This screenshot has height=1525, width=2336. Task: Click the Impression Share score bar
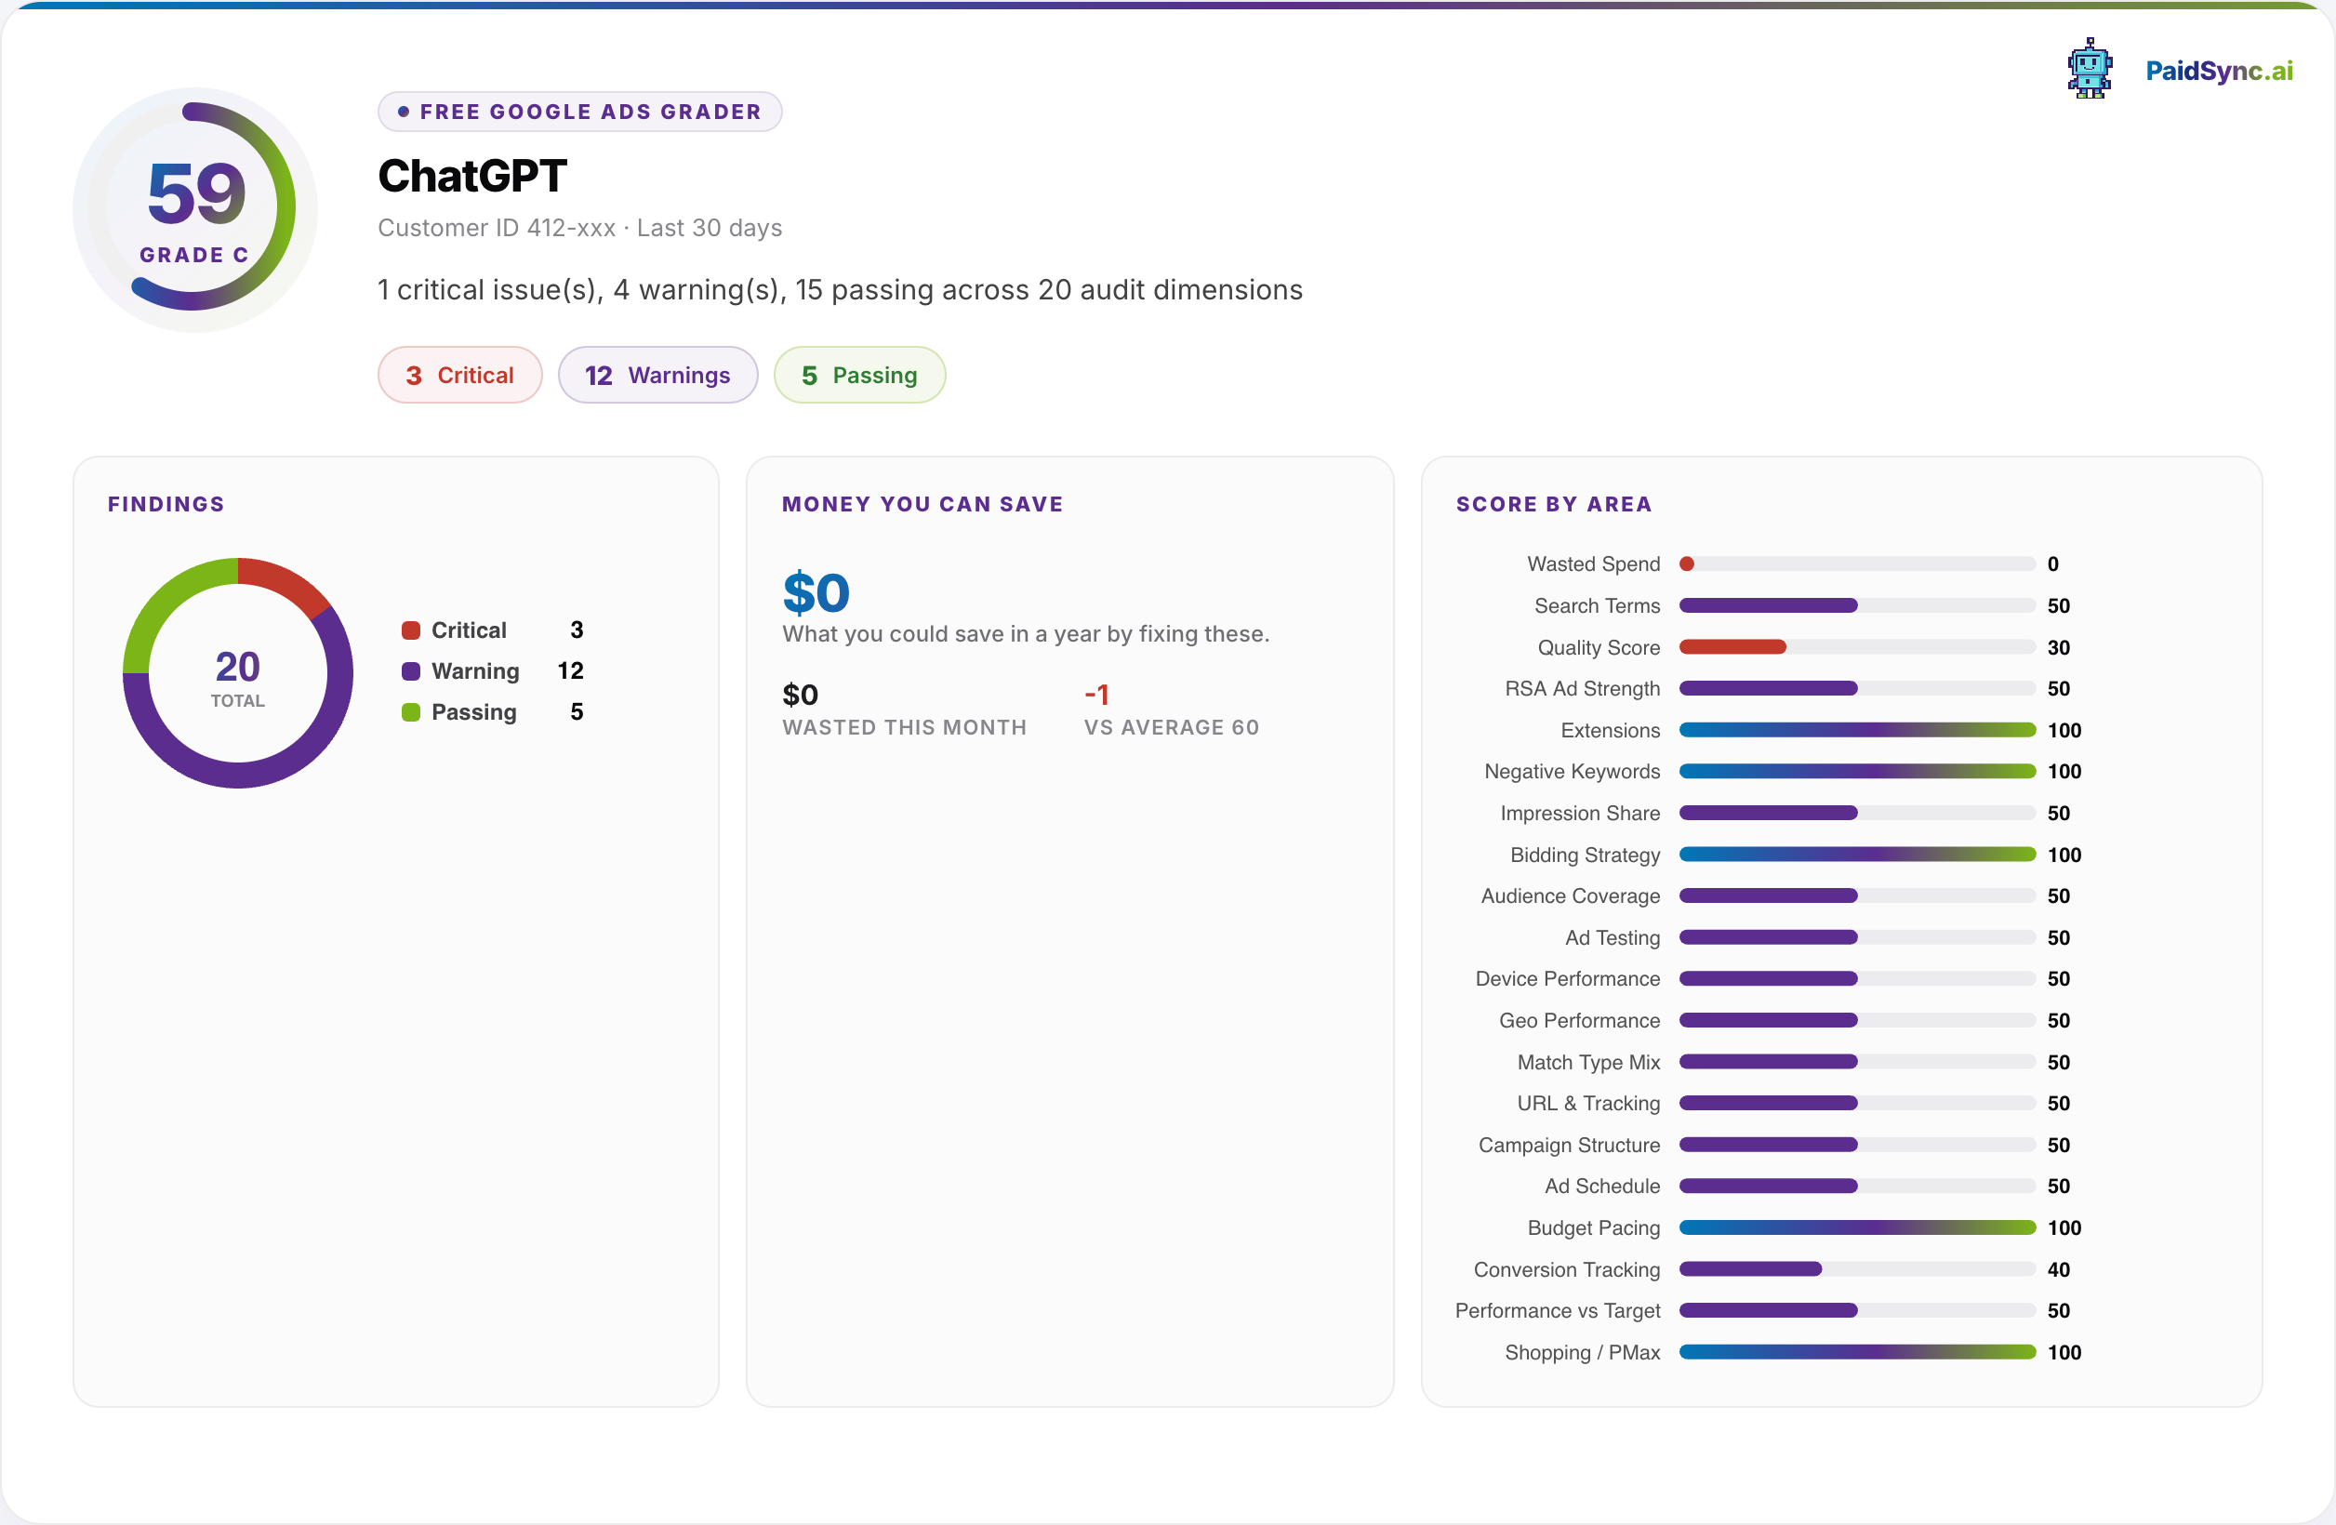pos(1857,813)
